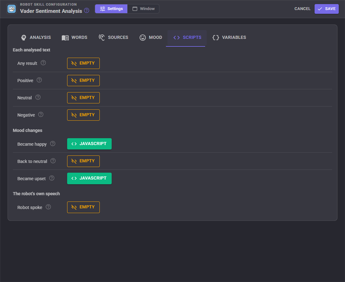
Task: Edit the empty Back to neutral script
Action: pyautogui.click(x=84, y=161)
